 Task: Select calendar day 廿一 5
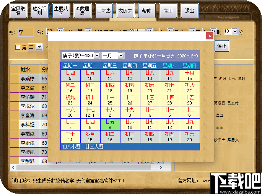[x=170, y=112]
